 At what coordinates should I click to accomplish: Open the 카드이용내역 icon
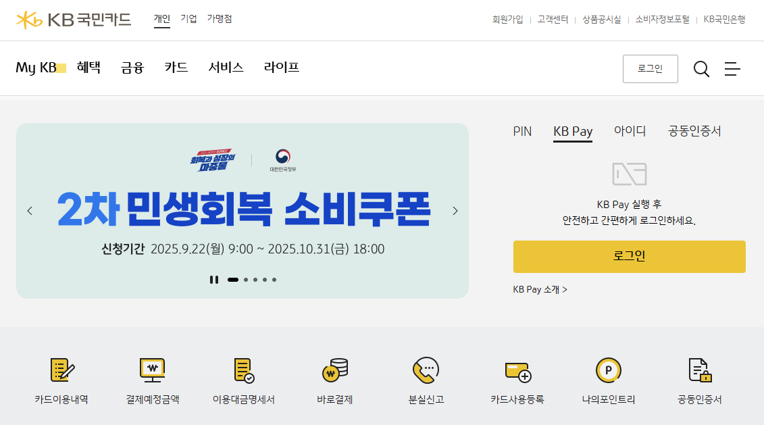62,370
